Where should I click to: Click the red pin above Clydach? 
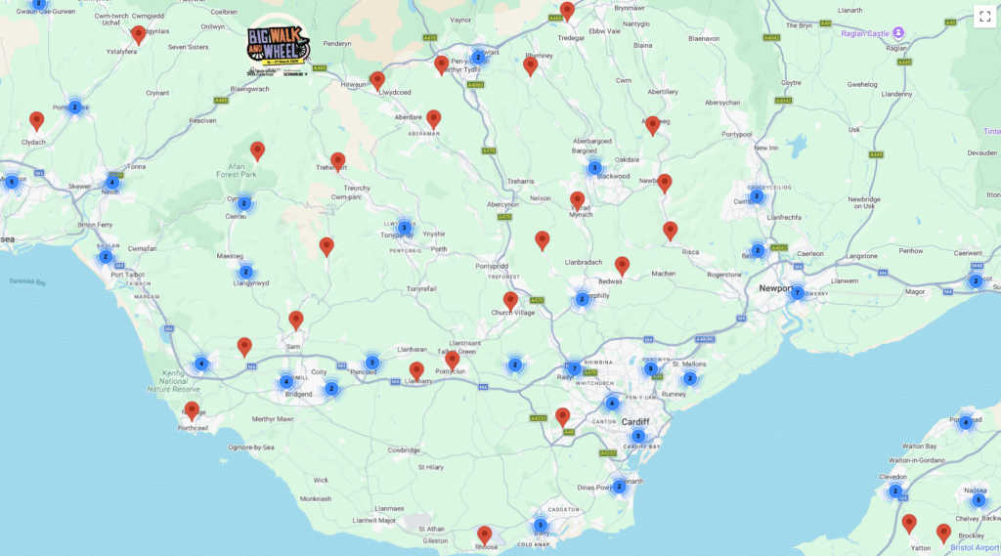pyautogui.click(x=37, y=120)
